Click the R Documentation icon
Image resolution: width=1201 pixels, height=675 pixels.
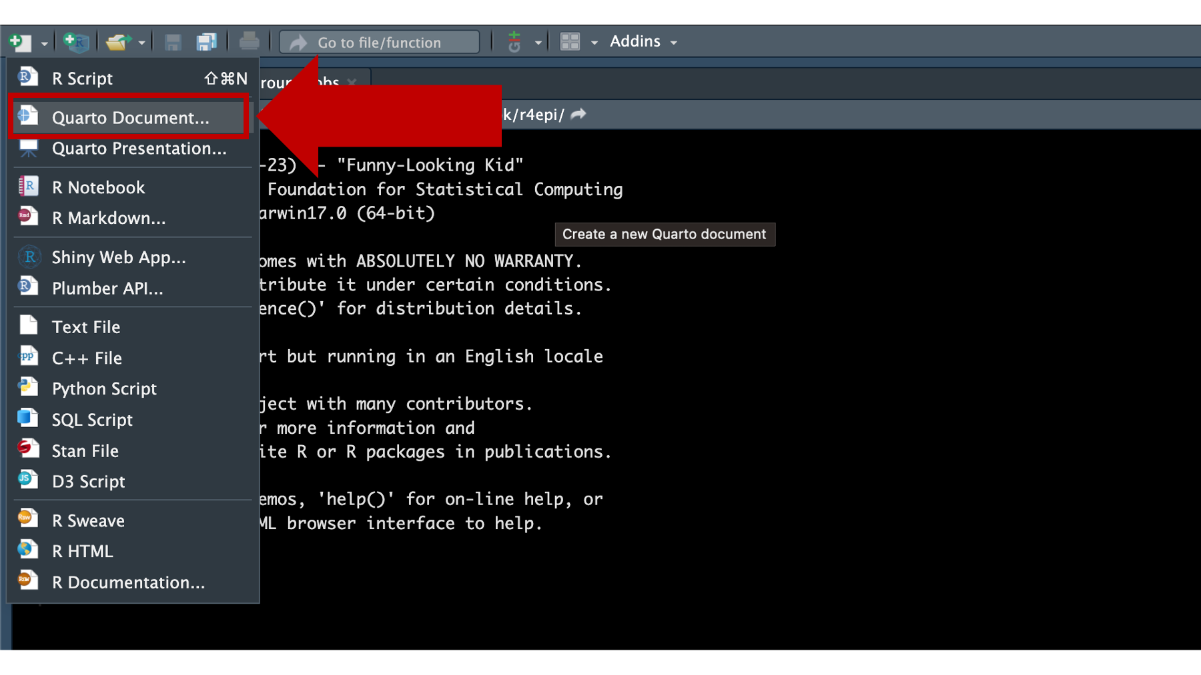28,580
